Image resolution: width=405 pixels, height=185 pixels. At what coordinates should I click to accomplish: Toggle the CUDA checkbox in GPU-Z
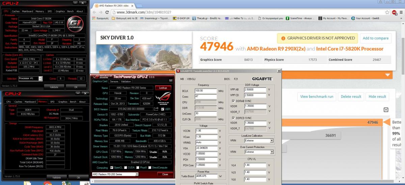click(126, 168)
